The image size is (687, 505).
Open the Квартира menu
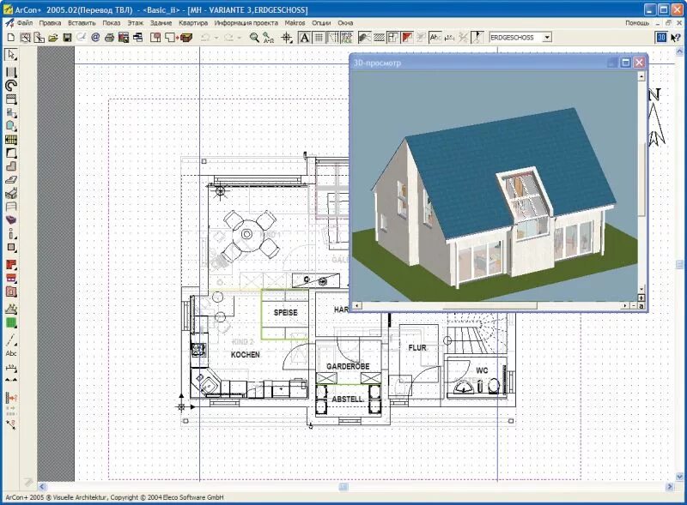[x=192, y=23]
